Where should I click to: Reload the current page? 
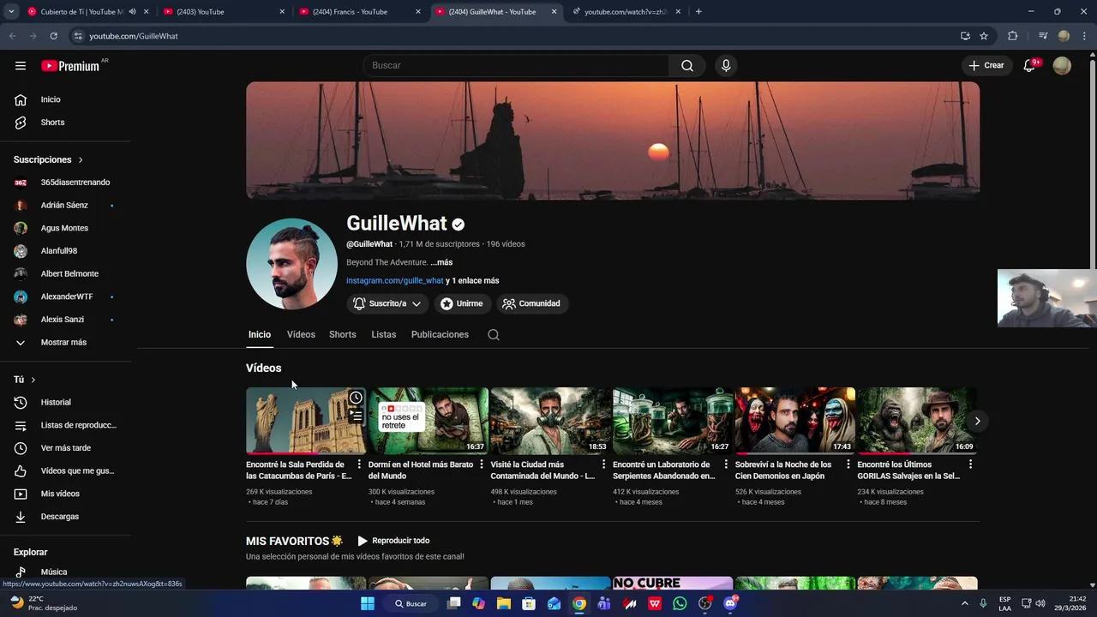point(53,36)
